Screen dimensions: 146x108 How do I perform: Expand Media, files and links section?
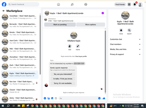tap(125, 49)
